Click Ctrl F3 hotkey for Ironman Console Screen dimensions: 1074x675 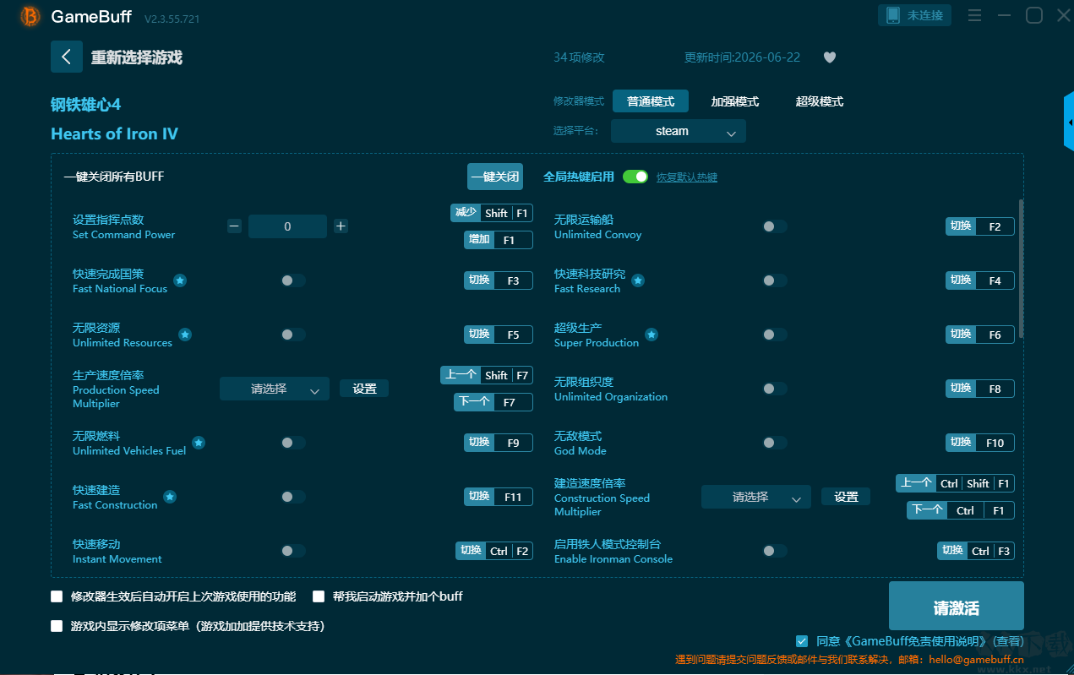click(x=976, y=551)
